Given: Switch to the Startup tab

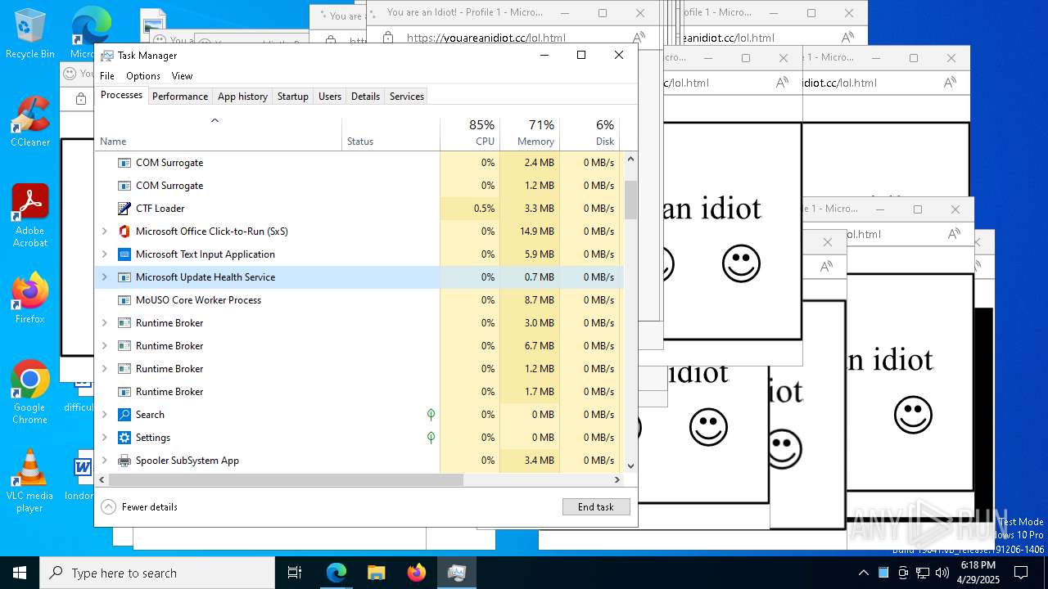Looking at the screenshot, I should 292,97.
